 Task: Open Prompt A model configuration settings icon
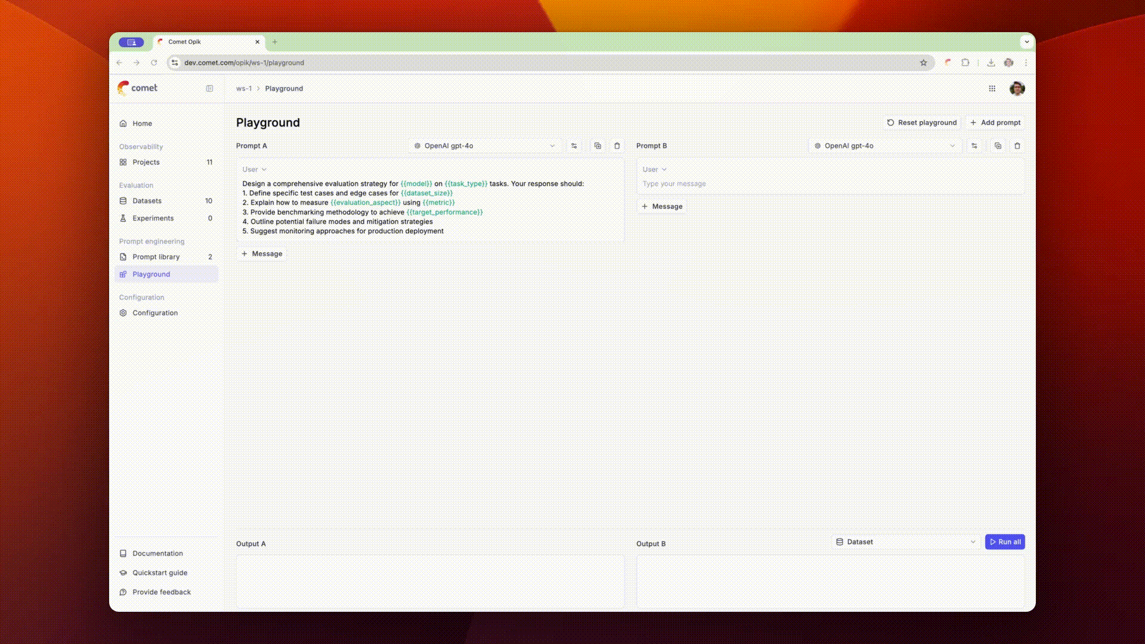click(x=574, y=146)
